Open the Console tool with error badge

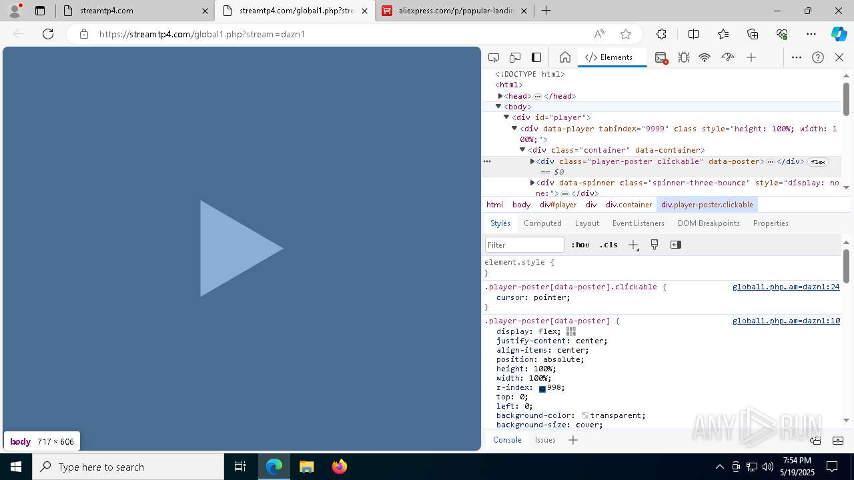tap(661, 58)
